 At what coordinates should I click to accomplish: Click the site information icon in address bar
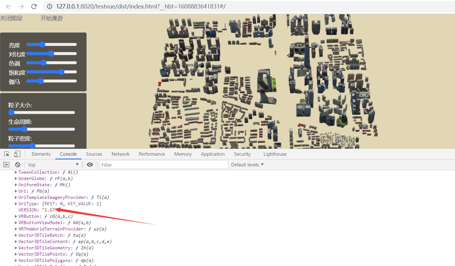[49, 6]
